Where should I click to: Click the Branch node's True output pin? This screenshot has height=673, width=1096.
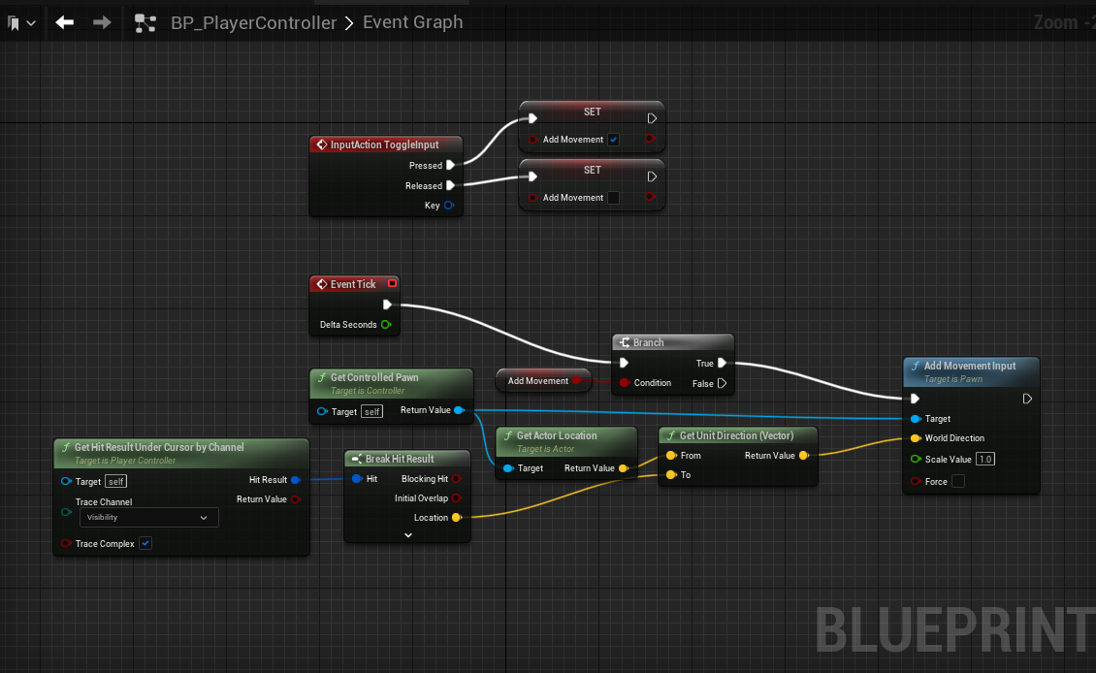click(723, 364)
